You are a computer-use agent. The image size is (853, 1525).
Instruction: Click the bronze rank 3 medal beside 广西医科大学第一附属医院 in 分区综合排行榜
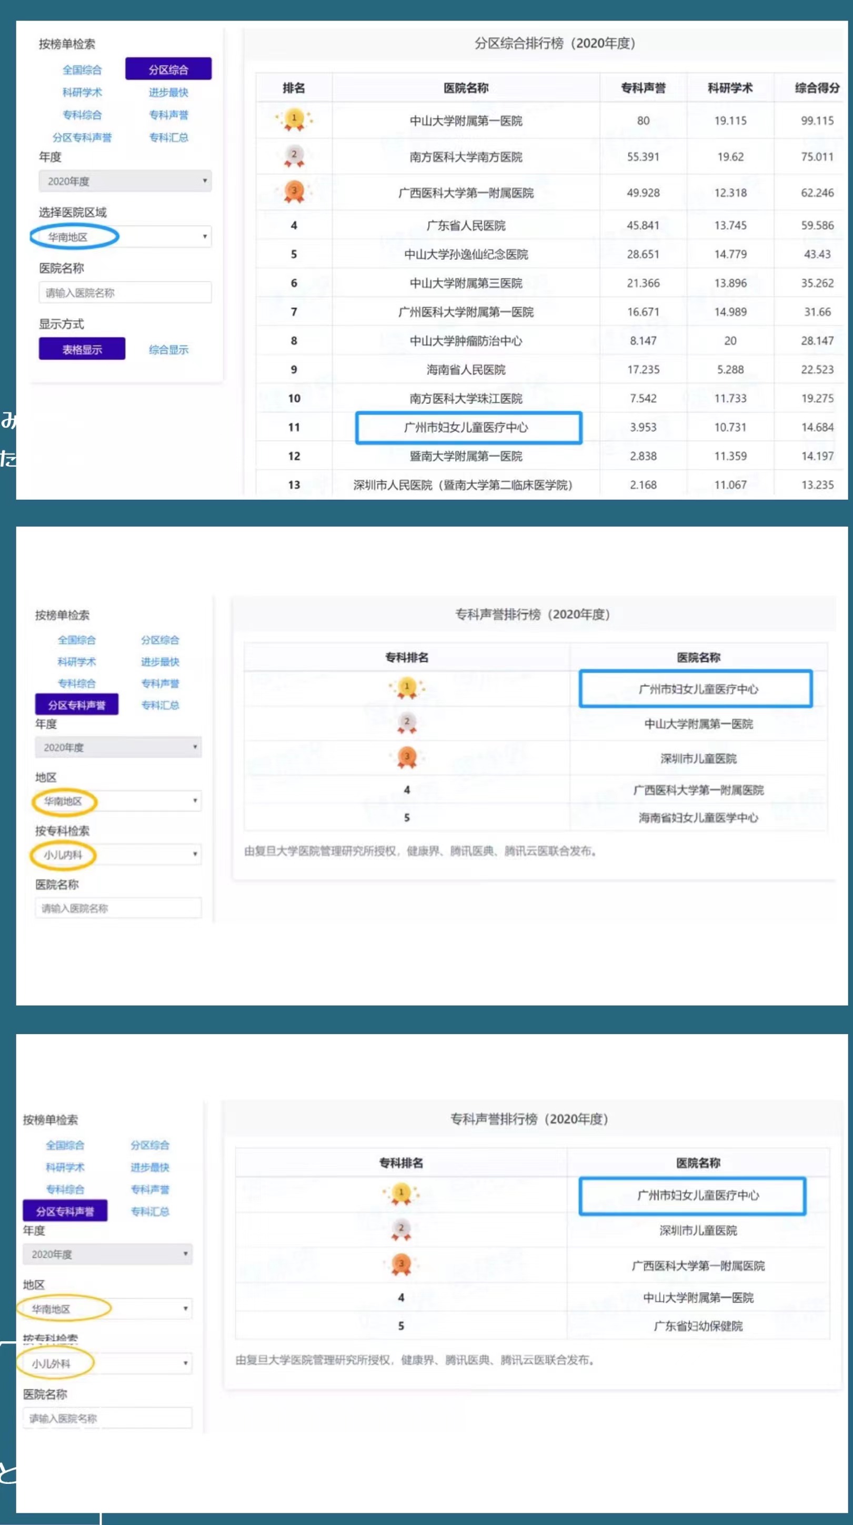(x=294, y=192)
